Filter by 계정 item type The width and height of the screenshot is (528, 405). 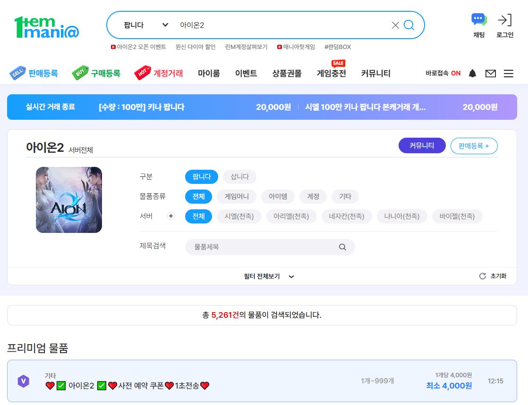(313, 196)
